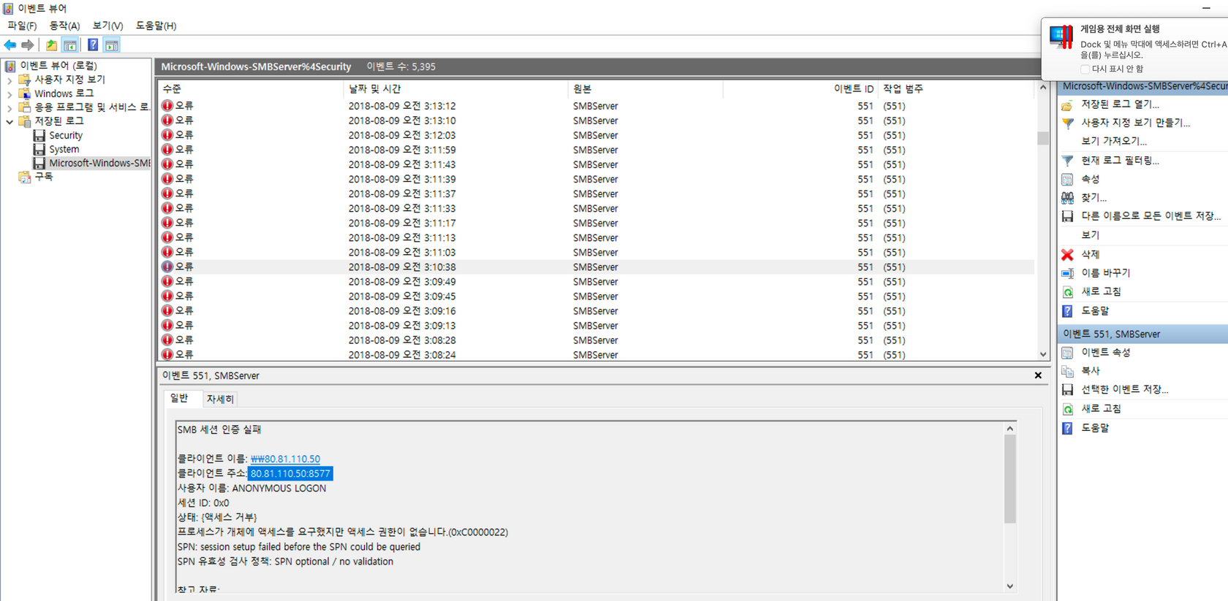The width and height of the screenshot is (1228, 601).
Task: Click the forward arrow toolbar icon
Action: 28,45
